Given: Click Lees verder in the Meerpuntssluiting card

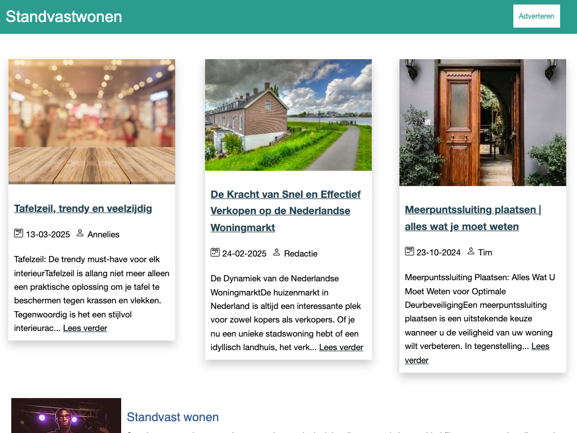Looking at the screenshot, I should 540,346.
